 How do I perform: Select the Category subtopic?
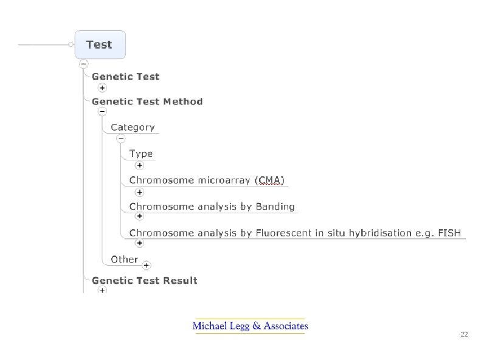click(133, 128)
